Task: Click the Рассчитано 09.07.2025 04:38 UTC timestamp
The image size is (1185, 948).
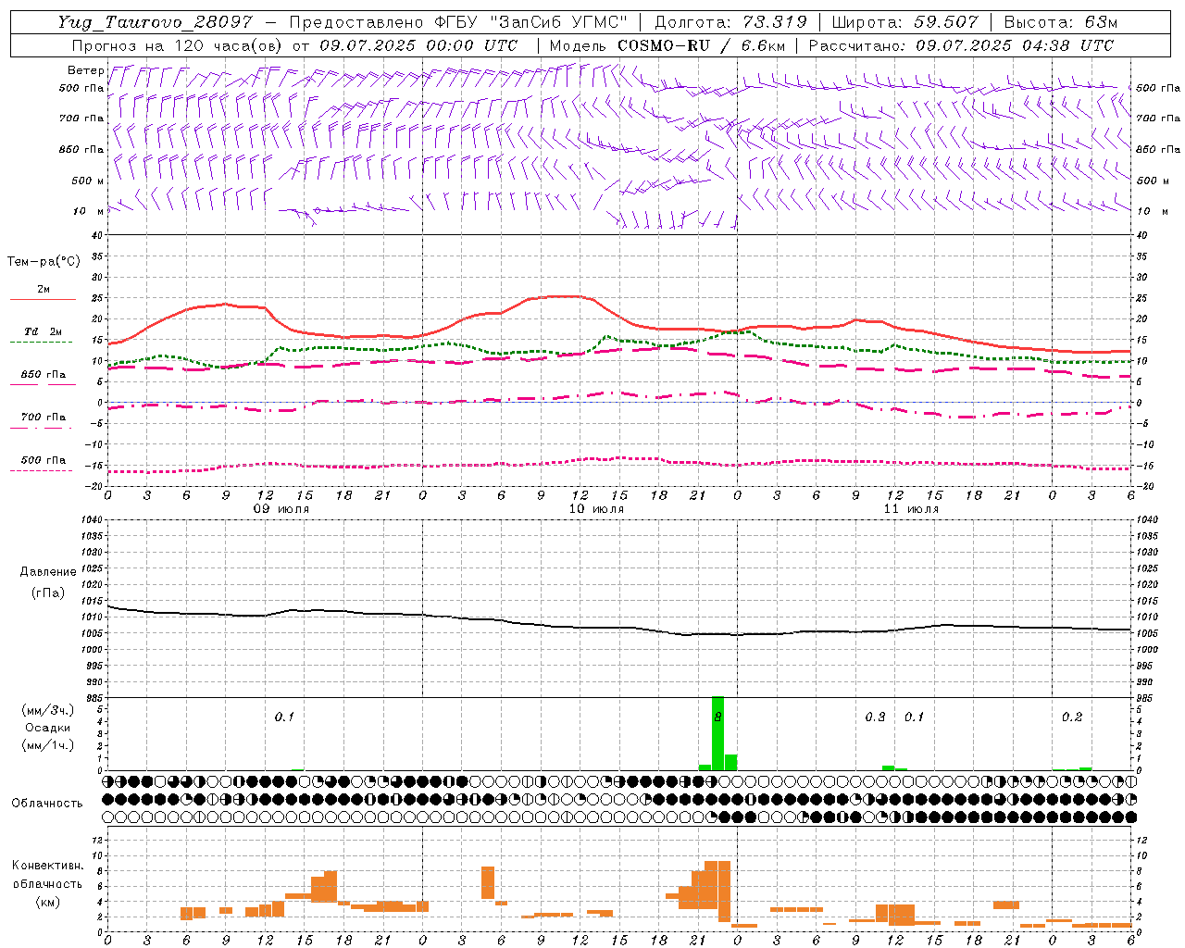Action: pyautogui.click(x=961, y=45)
